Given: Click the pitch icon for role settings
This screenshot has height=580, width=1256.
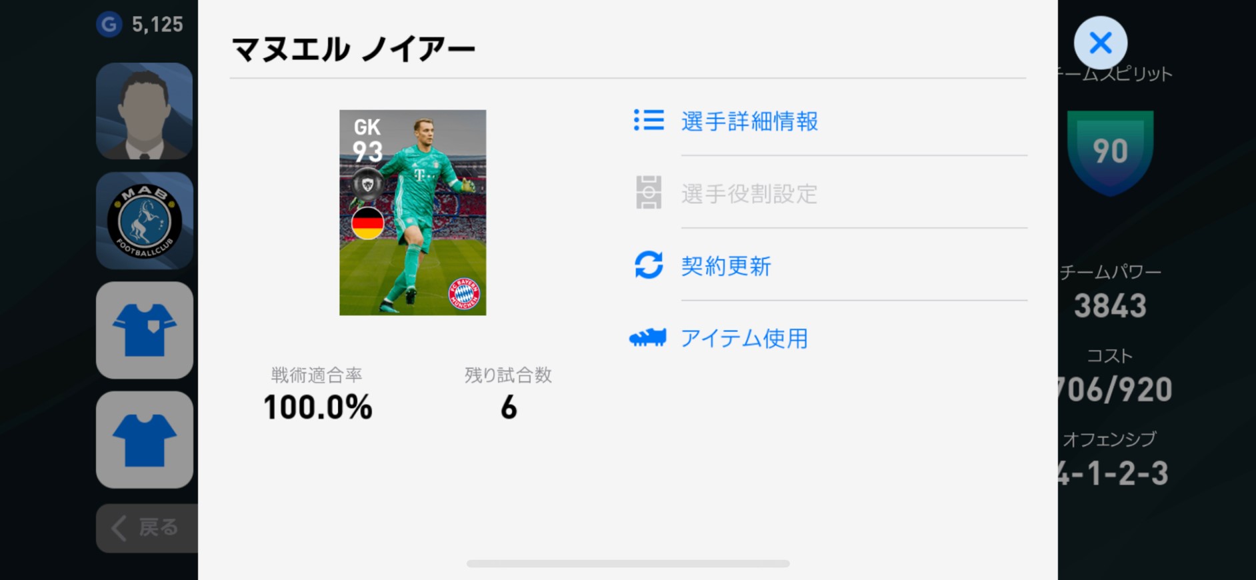Looking at the screenshot, I should pos(649,193).
